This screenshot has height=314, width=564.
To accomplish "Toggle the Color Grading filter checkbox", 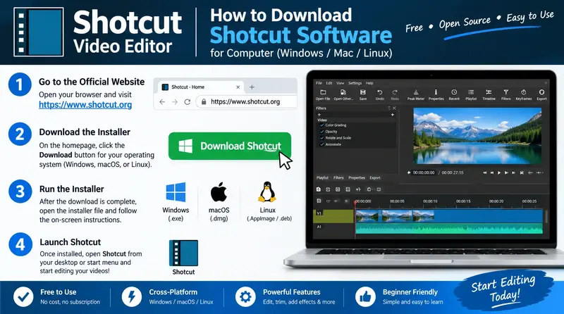I will coord(322,125).
